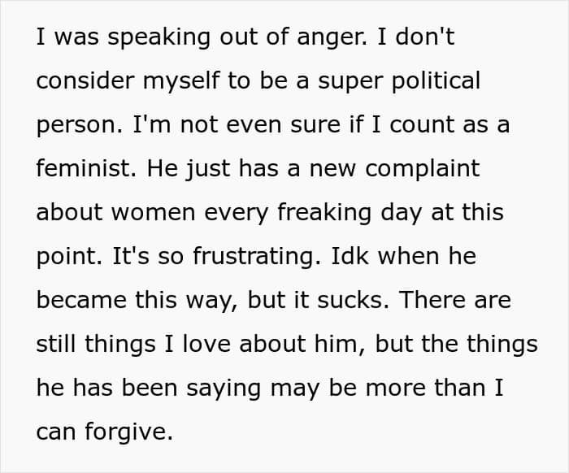Click the abbreviation "Idk"

pos(350,256)
